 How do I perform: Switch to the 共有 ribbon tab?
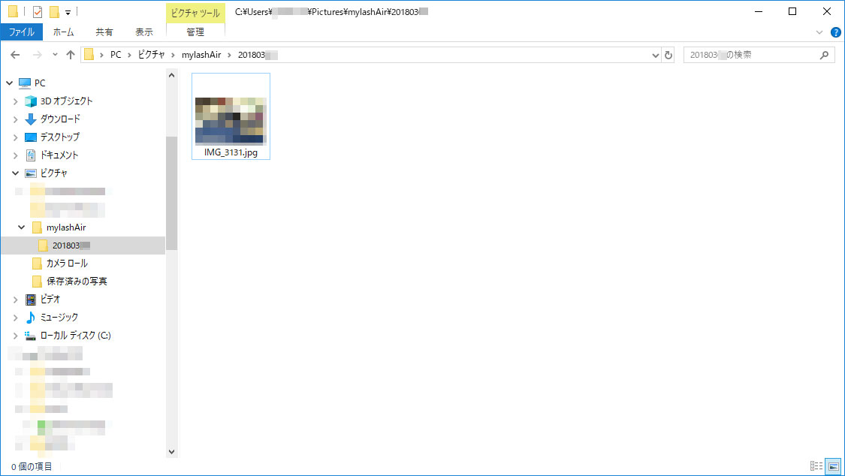tap(104, 32)
